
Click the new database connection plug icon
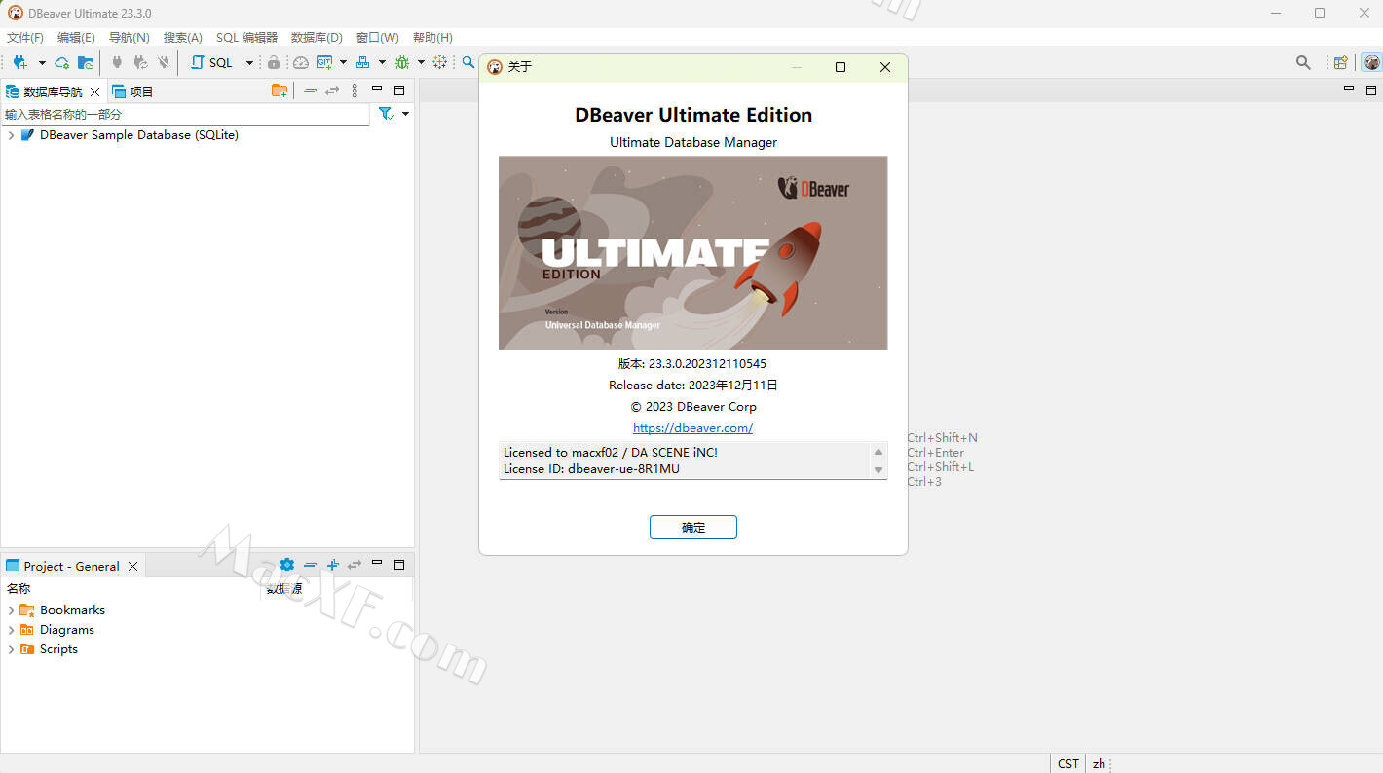19,62
